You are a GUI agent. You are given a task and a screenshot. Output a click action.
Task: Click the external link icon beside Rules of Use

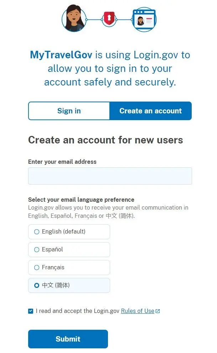tap(158, 311)
